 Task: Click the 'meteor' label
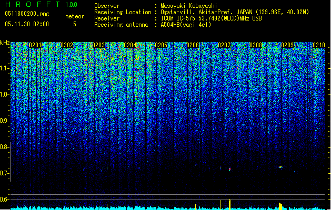tap(75, 16)
